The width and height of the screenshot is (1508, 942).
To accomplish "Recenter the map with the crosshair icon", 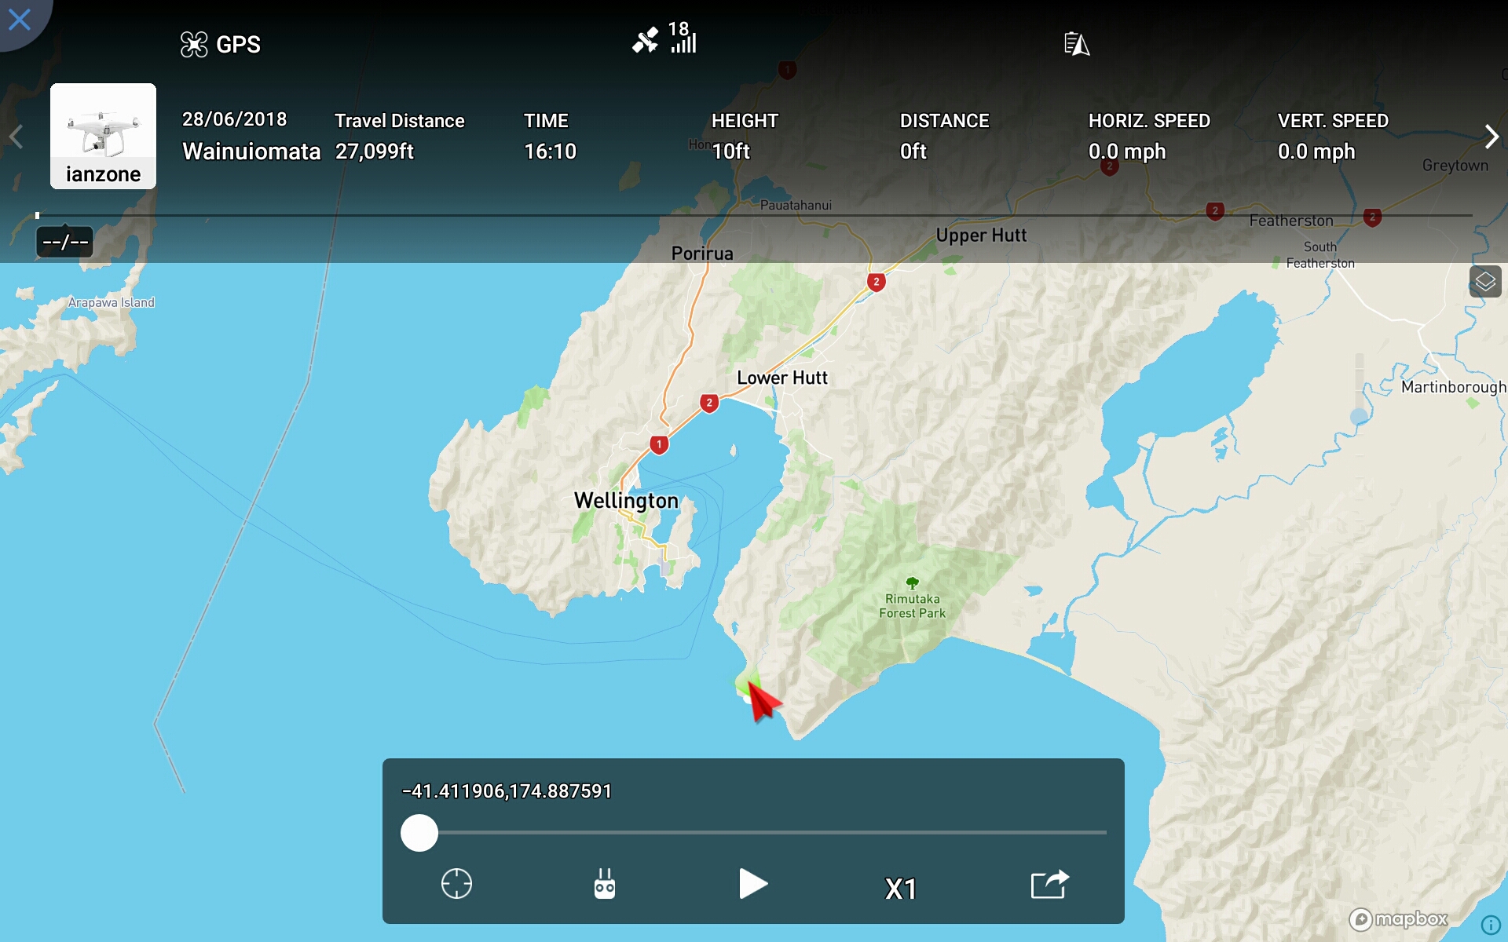I will [456, 884].
